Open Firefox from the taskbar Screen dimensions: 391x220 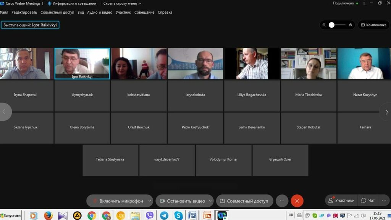pos(48,215)
